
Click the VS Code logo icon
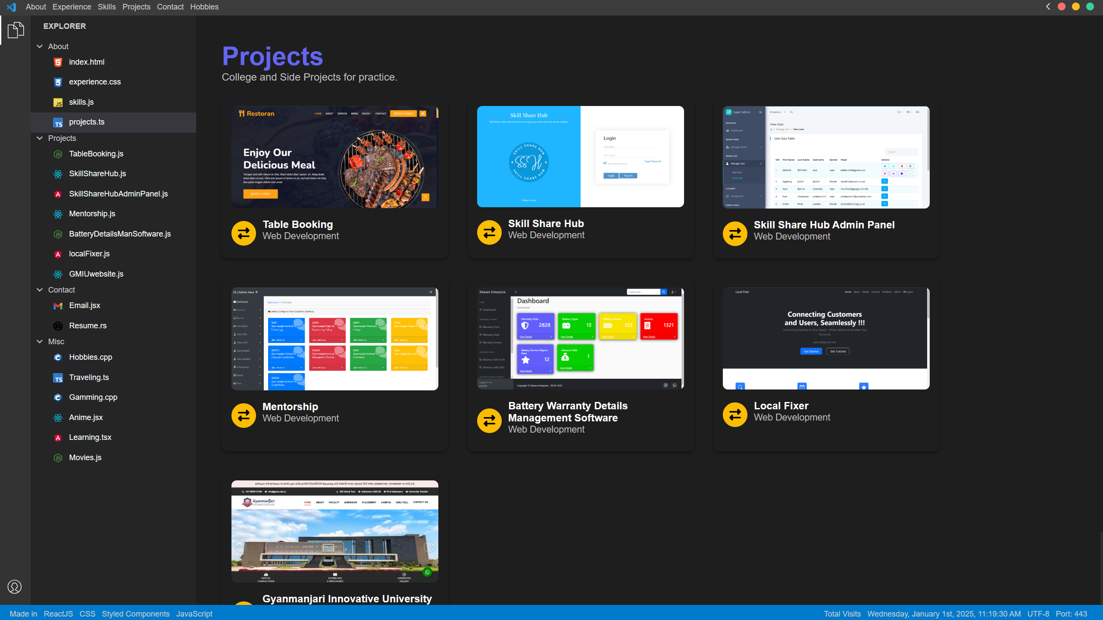[12, 7]
